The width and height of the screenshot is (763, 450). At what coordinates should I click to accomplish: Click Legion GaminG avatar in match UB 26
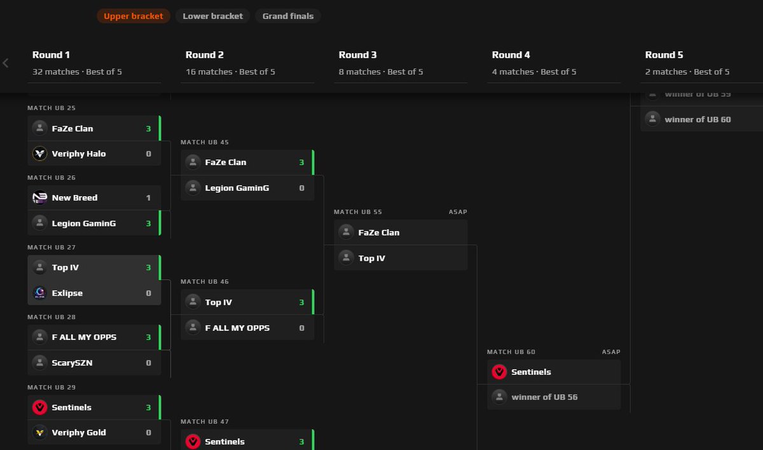click(x=40, y=223)
